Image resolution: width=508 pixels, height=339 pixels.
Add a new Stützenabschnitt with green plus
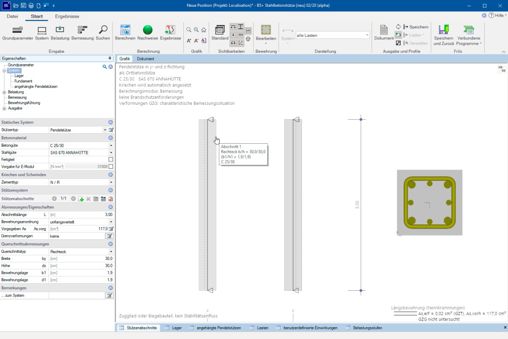[81, 199]
